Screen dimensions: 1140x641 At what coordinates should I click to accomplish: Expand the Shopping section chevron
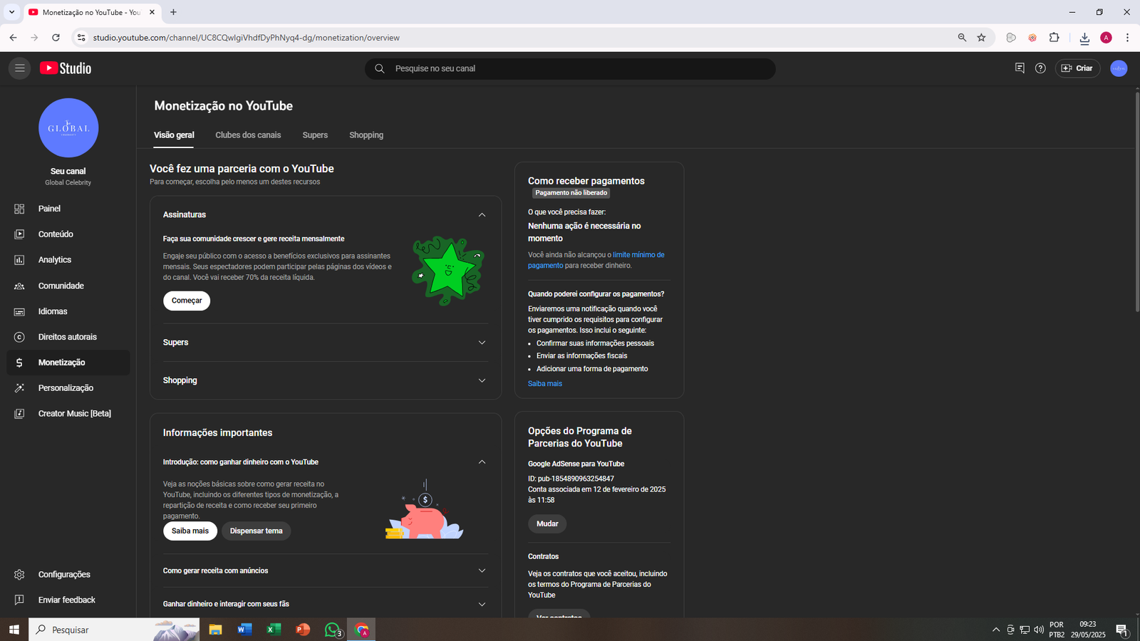482,380
